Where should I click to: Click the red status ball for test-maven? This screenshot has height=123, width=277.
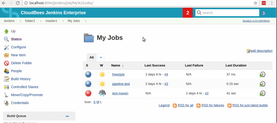click(88, 93)
